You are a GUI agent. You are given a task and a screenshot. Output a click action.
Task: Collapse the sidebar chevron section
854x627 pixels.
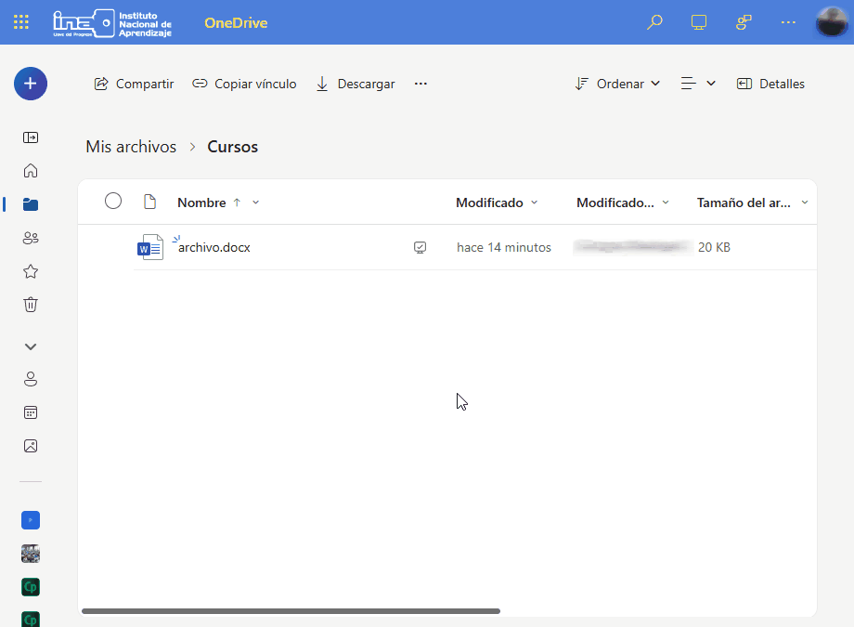click(x=31, y=346)
